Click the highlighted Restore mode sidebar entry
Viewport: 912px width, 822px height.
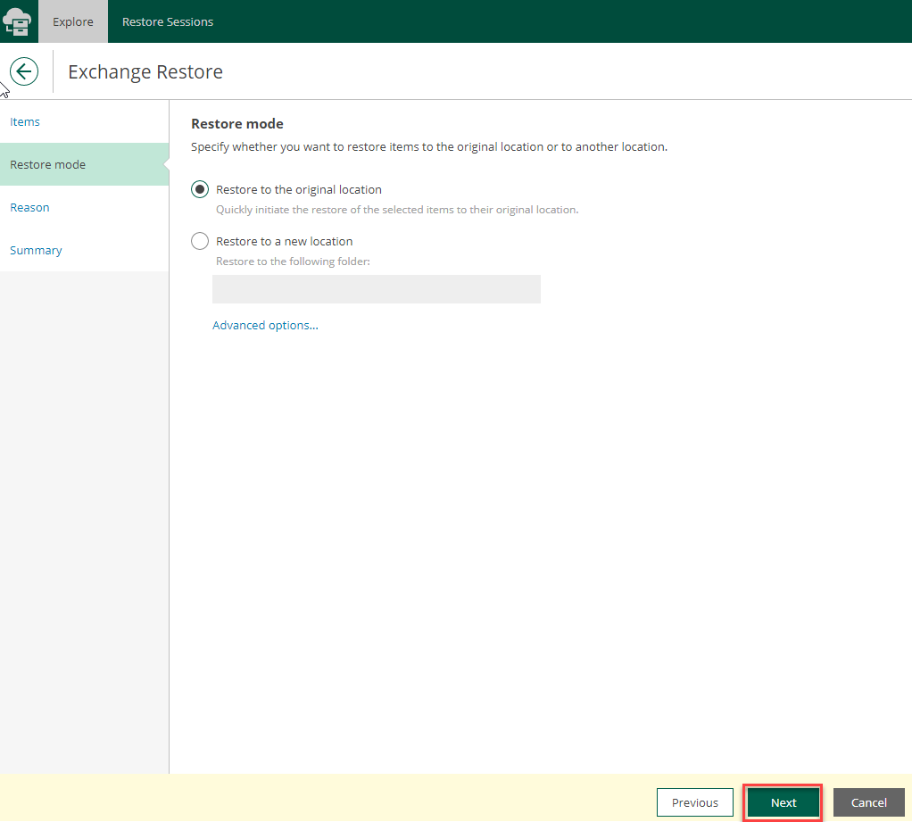[47, 164]
